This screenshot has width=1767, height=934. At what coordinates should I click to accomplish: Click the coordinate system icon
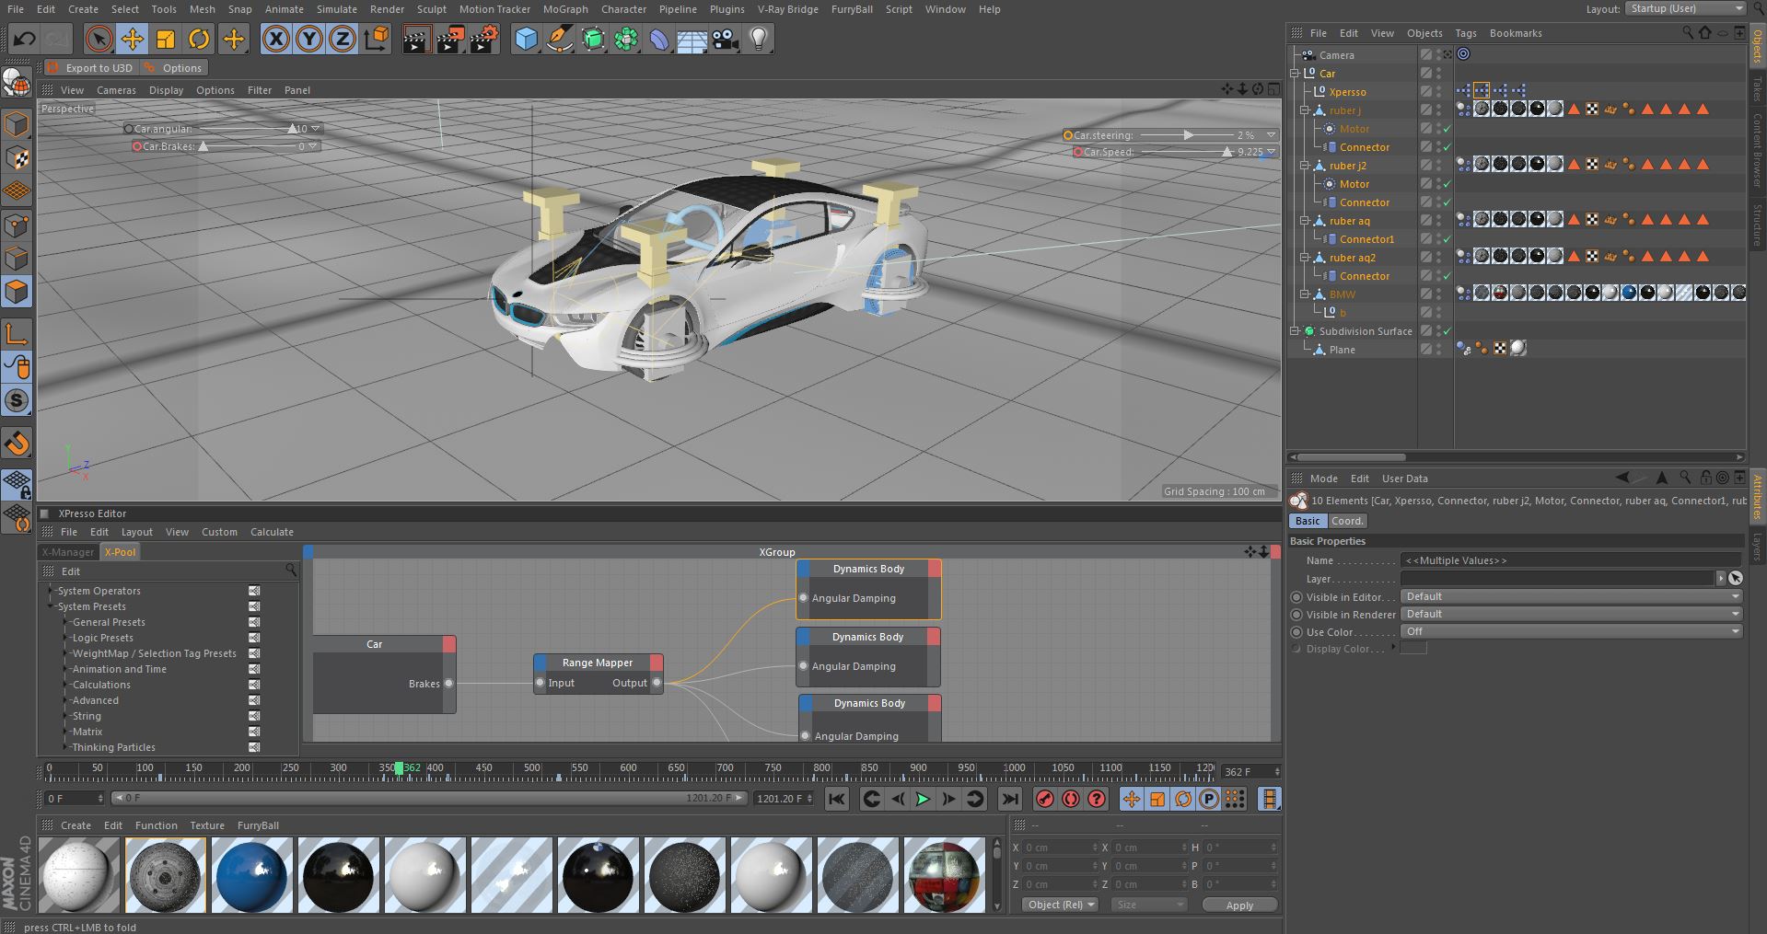tap(377, 39)
